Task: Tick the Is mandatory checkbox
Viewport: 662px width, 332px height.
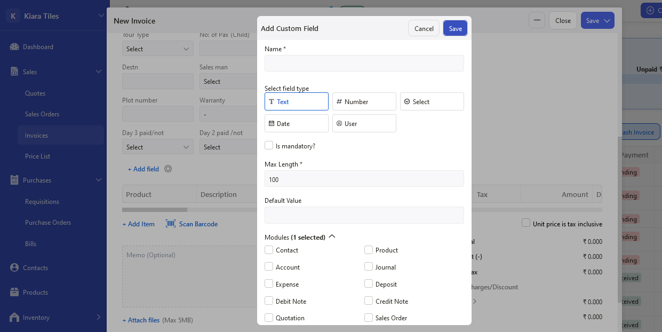Action: pyautogui.click(x=269, y=145)
